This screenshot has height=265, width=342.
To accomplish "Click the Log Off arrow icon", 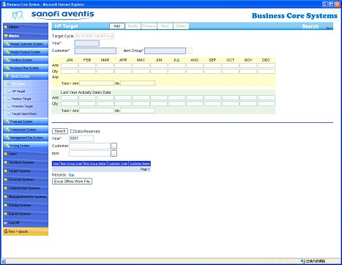I will coord(6,223).
